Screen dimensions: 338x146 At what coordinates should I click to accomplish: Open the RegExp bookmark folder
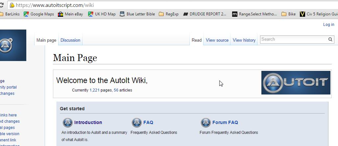coord(169,14)
